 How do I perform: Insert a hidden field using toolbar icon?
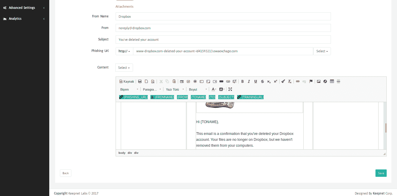point(234,81)
